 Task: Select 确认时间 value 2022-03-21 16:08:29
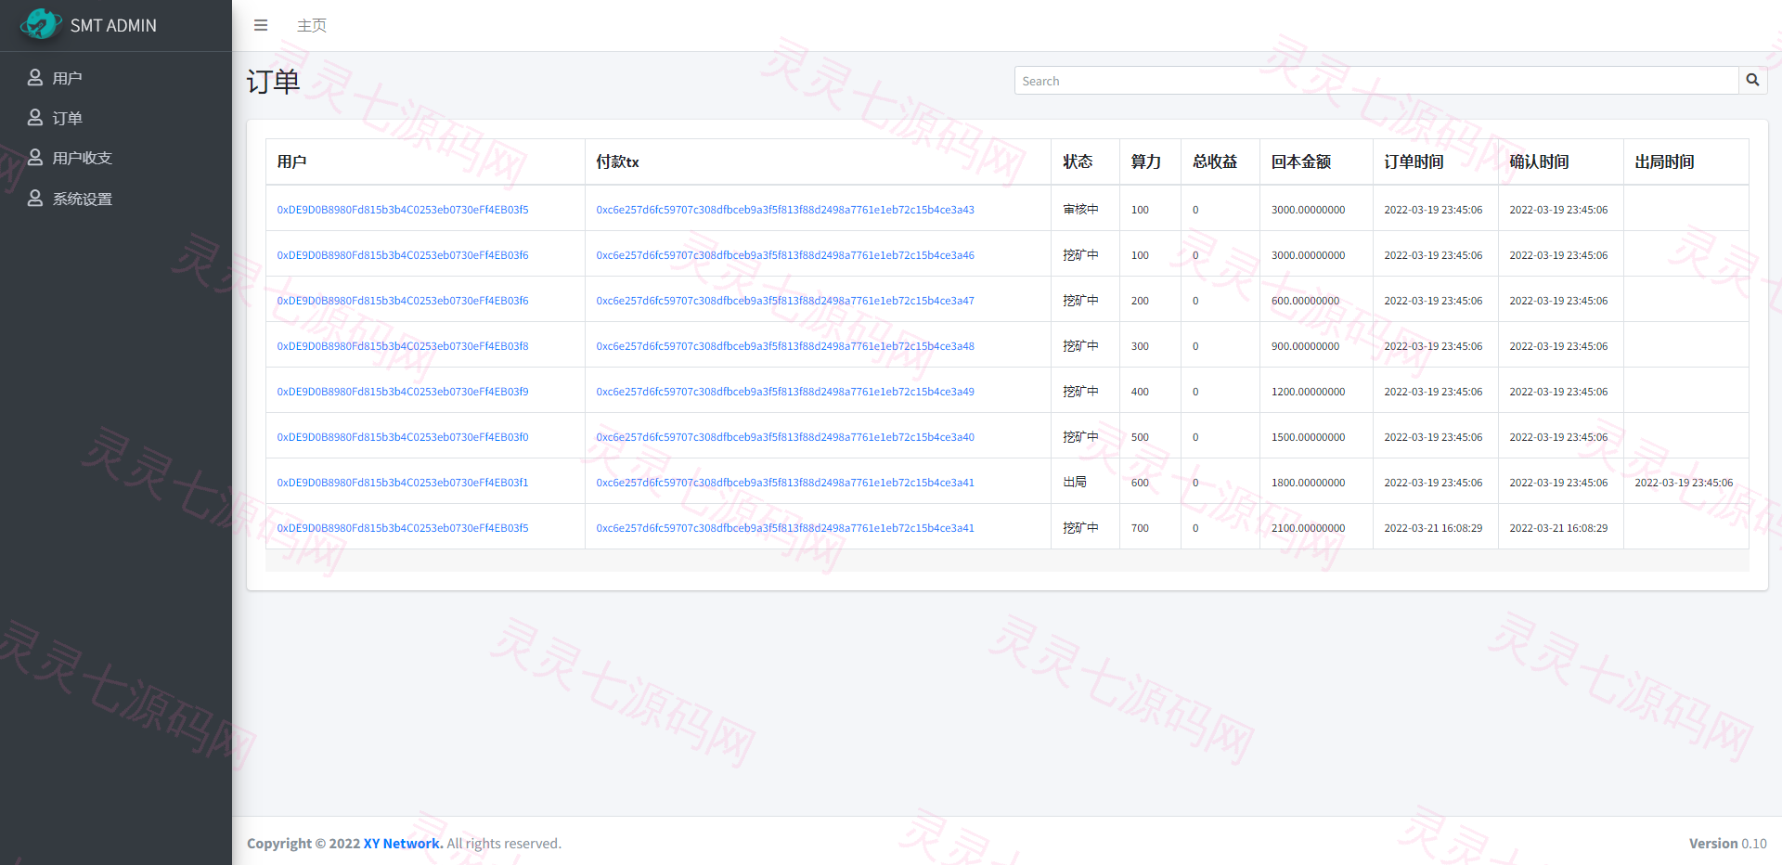coord(1558,528)
